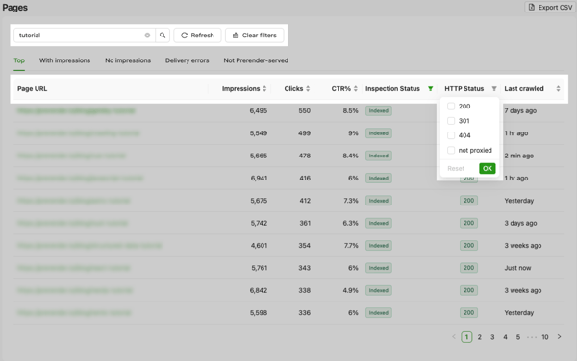Click the '7 days ago' crawl time
The height and width of the screenshot is (361, 577).
[x=520, y=111]
